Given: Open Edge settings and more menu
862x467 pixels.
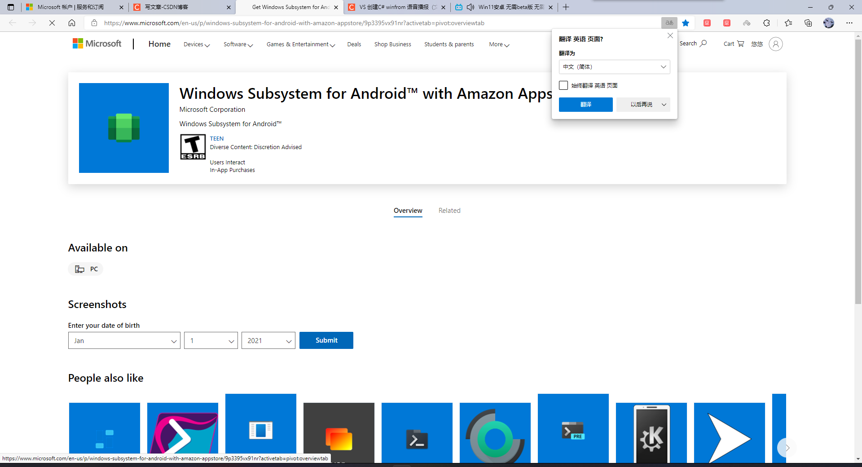Looking at the screenshot, I should [849, 23].
